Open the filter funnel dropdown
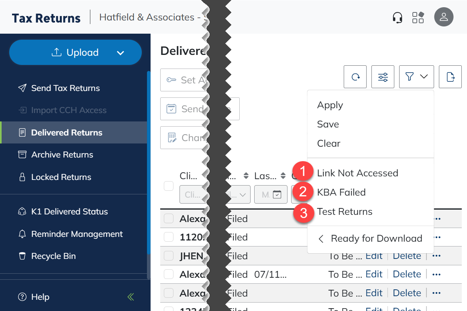 click(x=416, y=77)
